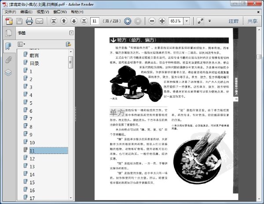Send the file by email with the envelope icon
This screenshot has height=204, width=264.
pyautogui.click(x=40, y=21)
